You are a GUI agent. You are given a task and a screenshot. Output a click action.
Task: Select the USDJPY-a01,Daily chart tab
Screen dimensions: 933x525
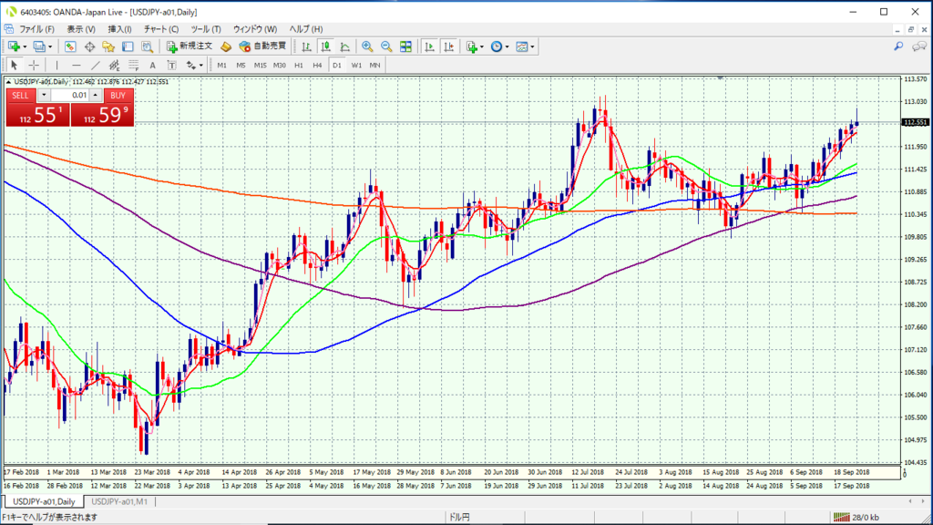(44, 502)
